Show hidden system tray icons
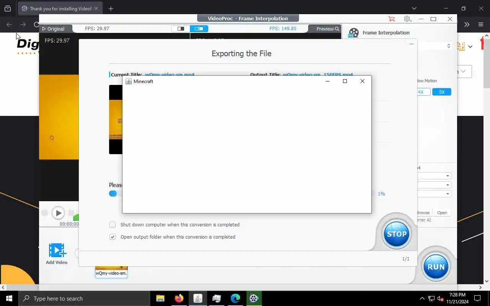490x306 pixels. [x=422, y=298]
